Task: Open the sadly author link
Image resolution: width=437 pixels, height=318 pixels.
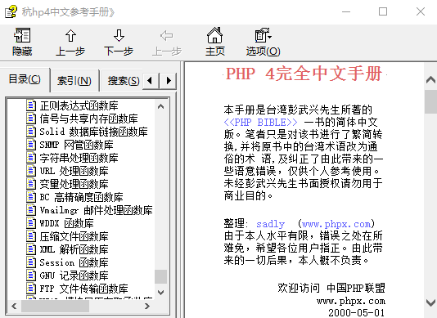Action: [x=270, y=224]
